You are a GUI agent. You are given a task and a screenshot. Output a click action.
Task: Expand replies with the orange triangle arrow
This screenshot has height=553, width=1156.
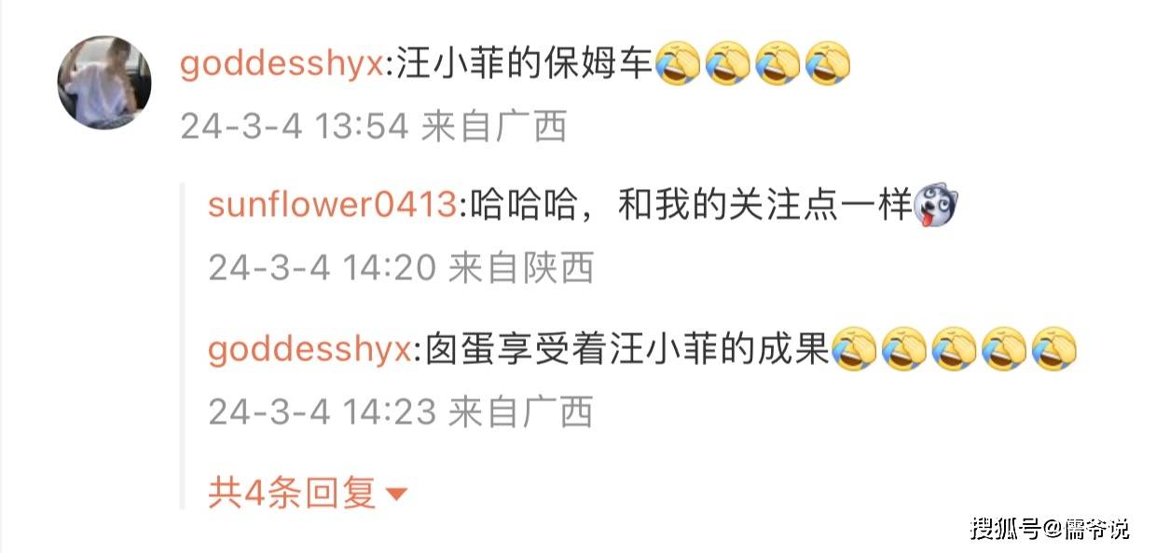click(396, 493)
